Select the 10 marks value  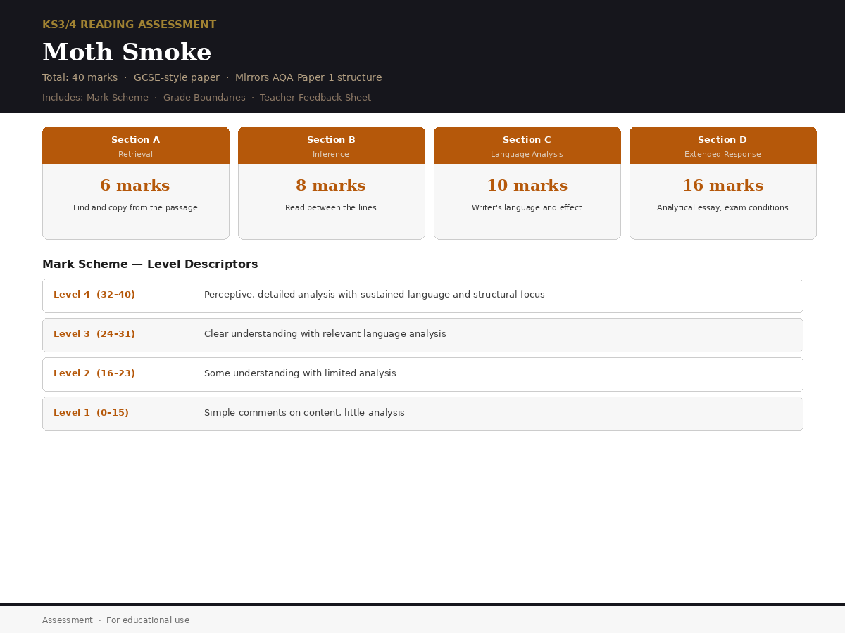click(527, 186)
